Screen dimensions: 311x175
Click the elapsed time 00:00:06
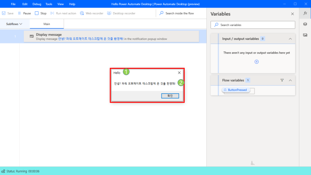coord(34,171)
